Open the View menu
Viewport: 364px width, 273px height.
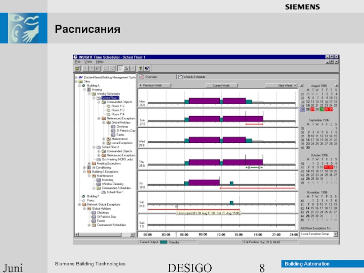point(88,62)
